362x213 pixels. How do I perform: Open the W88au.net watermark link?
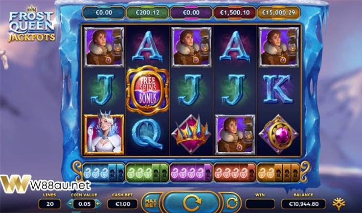[x=45, y=184]
